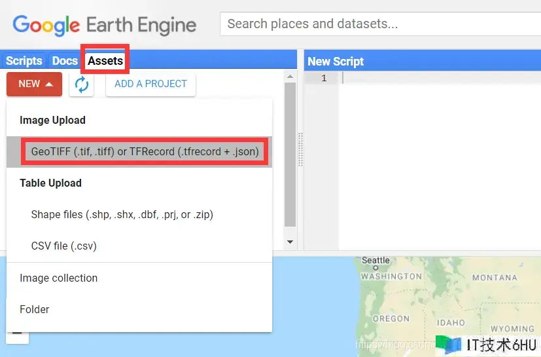Viewport: 541px width, 357px height.
Task: Click the panel splitter drag handle
Action: click(x=300, y=149)
